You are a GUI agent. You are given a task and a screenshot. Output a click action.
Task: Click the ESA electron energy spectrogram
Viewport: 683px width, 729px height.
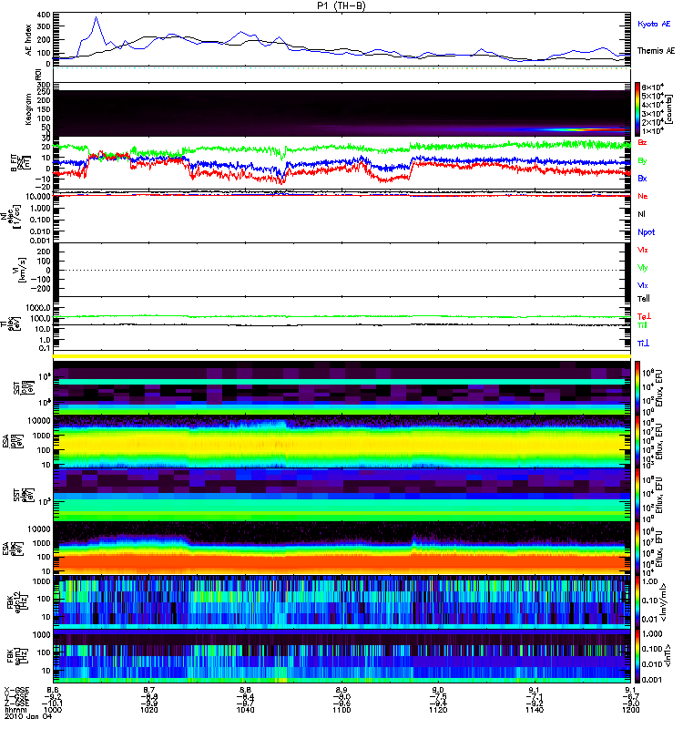pos(341,549)
